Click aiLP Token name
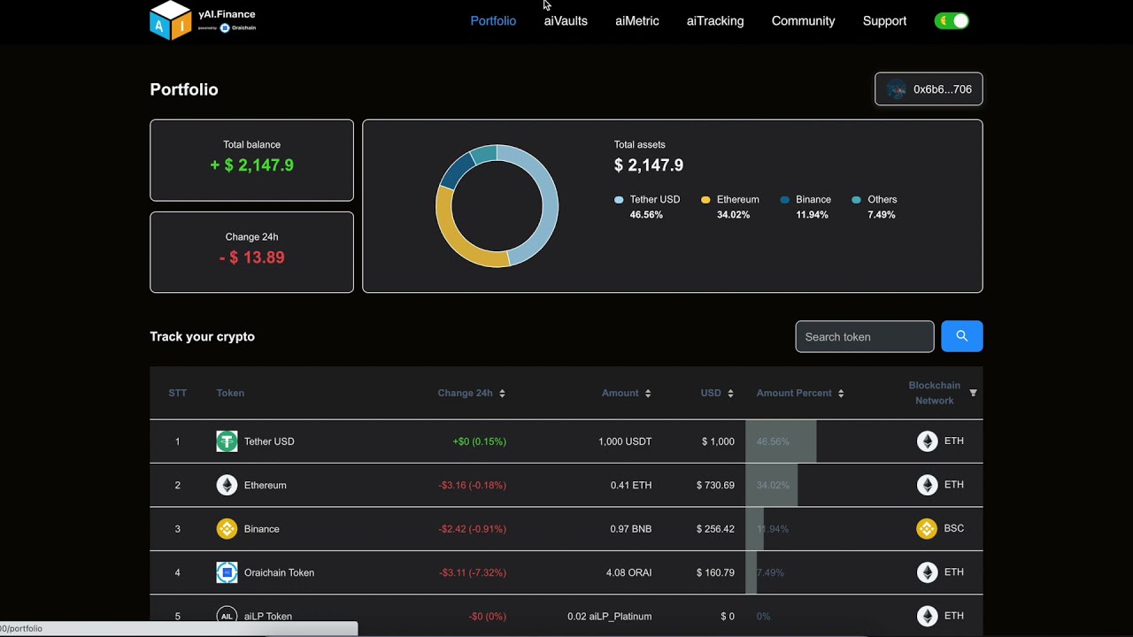 [267, 616]
